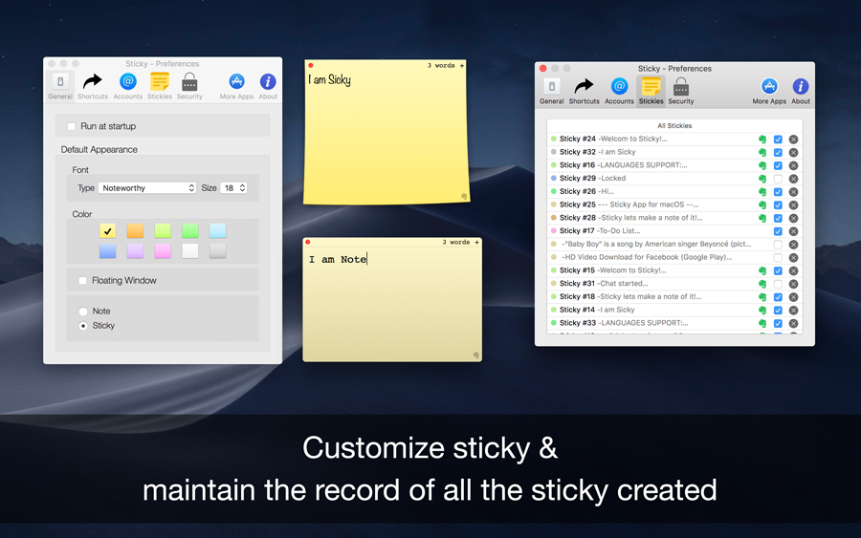Image resolution: width=861 pixels, height=538 pixels.
Task: Open the Noteworthy font type dropdown
Action: (147, 188)
